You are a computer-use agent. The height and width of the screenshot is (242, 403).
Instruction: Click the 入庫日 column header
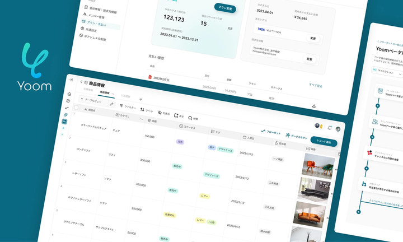(x=249, y=138)
